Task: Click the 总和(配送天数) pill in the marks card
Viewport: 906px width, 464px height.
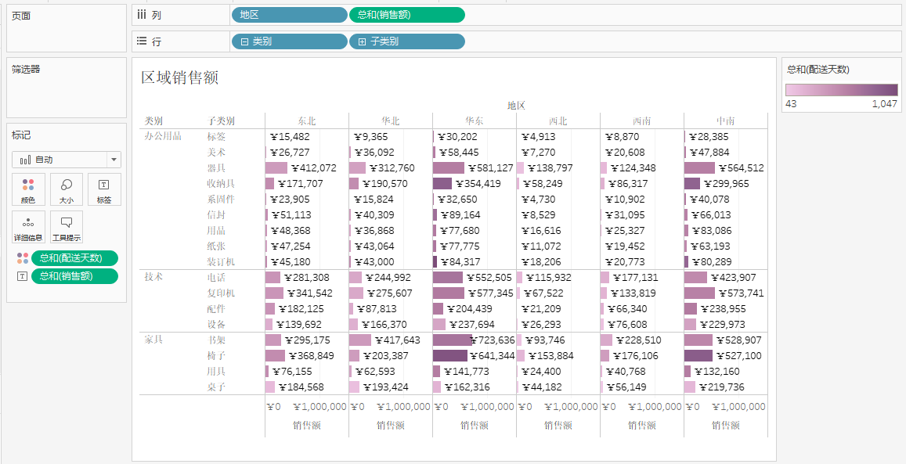Action: [x=74, y=258]
